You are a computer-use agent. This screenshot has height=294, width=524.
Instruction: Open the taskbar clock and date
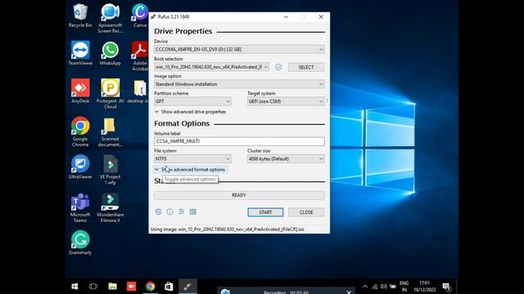point(424,287)
